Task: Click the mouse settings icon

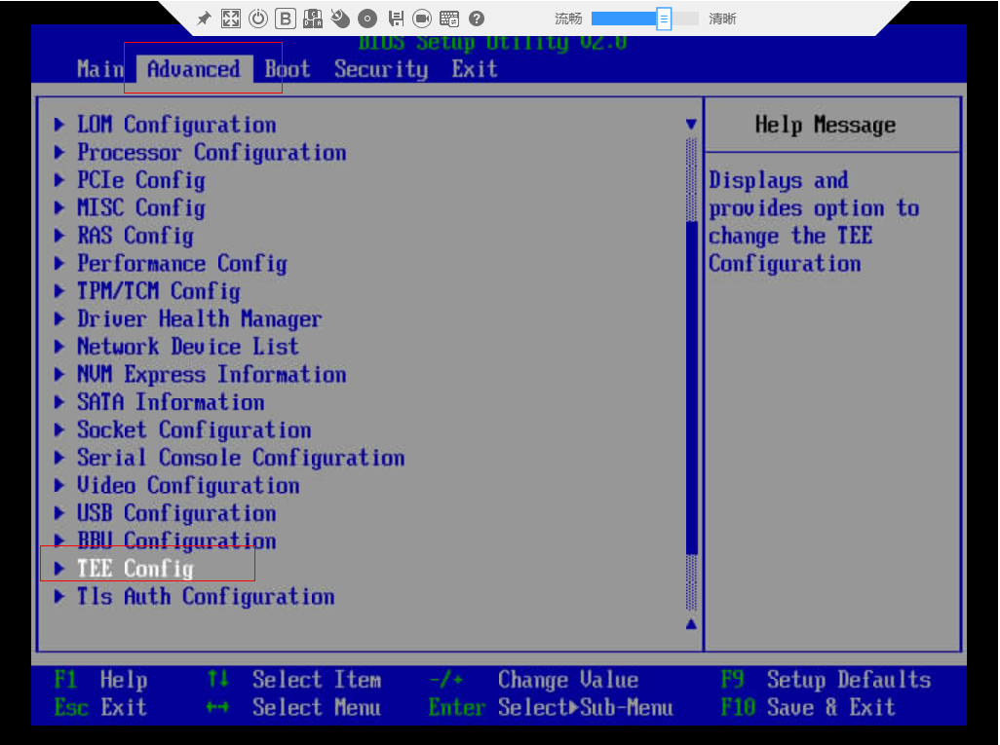Action: [x=340, y=19]
